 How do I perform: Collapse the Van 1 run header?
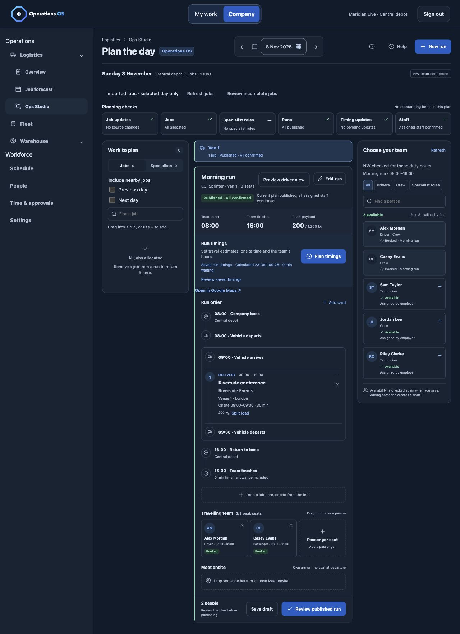click(x=273, y=151)
